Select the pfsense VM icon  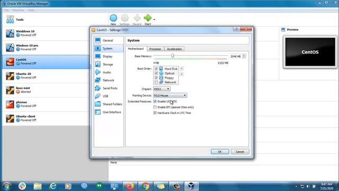[10, 105]
